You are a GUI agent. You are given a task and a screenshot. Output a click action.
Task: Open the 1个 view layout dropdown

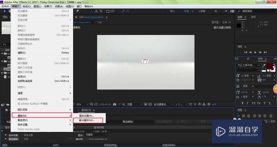click(x=181, y=104)
